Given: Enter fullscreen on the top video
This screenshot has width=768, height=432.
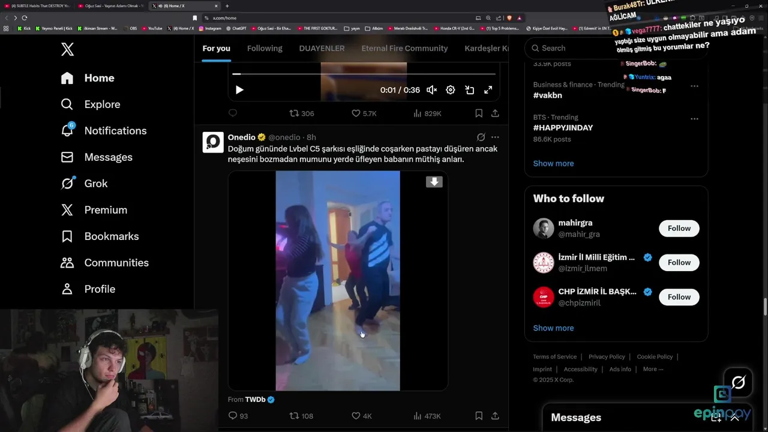Looking at the screenshot, I should tap(488, 90).
